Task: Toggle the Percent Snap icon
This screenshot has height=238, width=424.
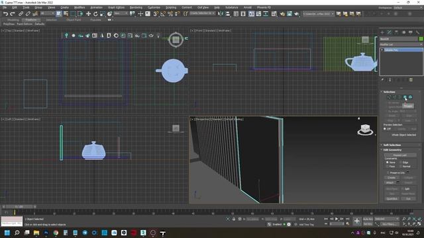Action: (x=170, y=14)
